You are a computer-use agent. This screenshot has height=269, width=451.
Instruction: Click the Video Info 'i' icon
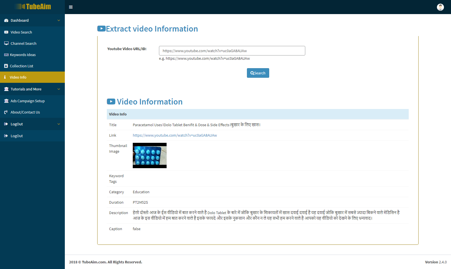coord(5,77)
